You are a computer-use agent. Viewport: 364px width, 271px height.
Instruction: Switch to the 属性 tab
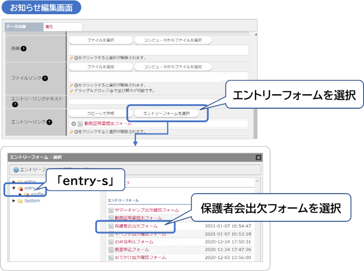click(63, 27)
